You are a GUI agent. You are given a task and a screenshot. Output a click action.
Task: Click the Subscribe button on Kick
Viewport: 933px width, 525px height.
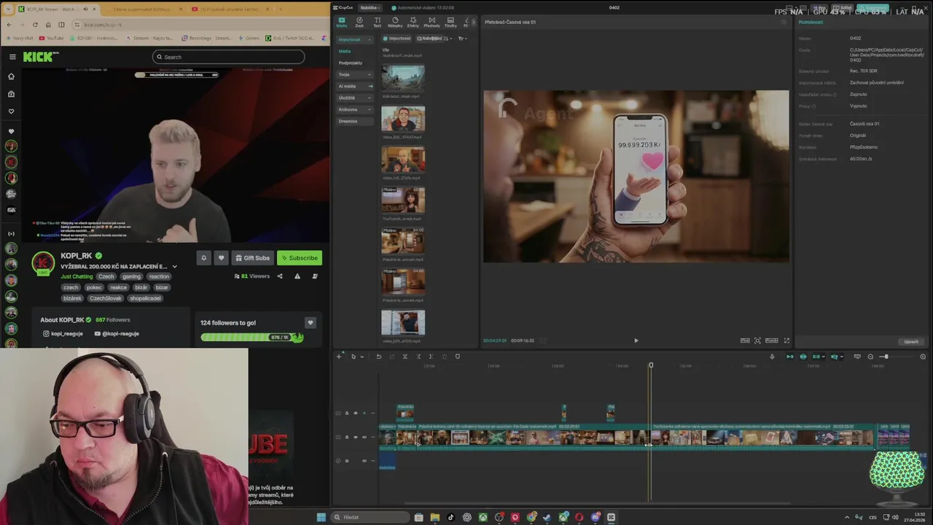(x=300, y=257)
